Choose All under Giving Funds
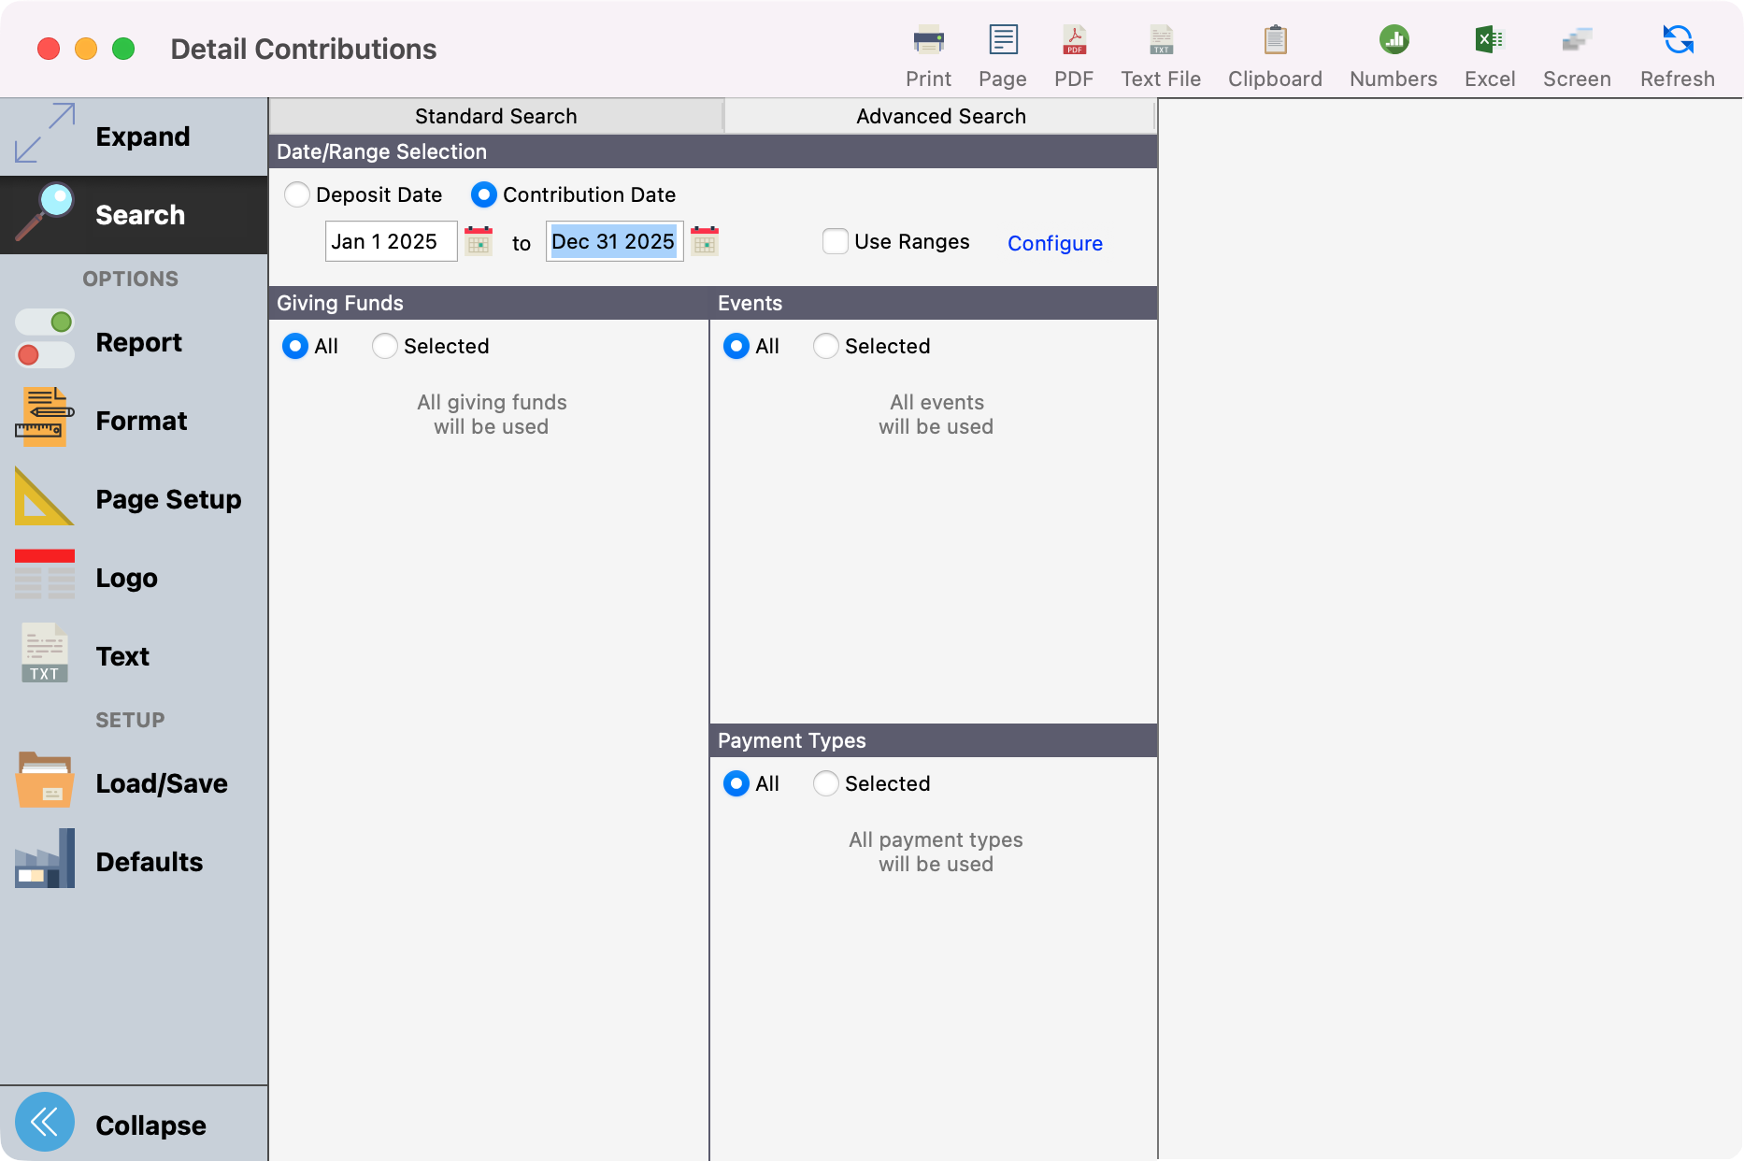The height and width of the screenshot is (1161, 1744). [295, 346]
